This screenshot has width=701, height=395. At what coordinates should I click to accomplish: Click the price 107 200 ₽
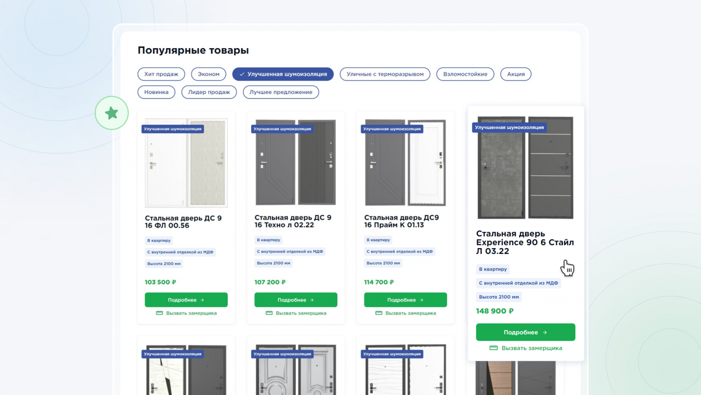tap(270, 282)
